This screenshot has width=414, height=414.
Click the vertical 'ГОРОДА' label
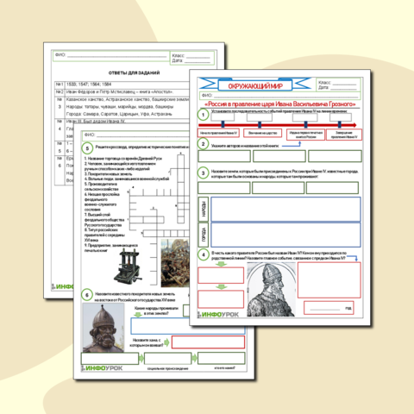point(204,235)
